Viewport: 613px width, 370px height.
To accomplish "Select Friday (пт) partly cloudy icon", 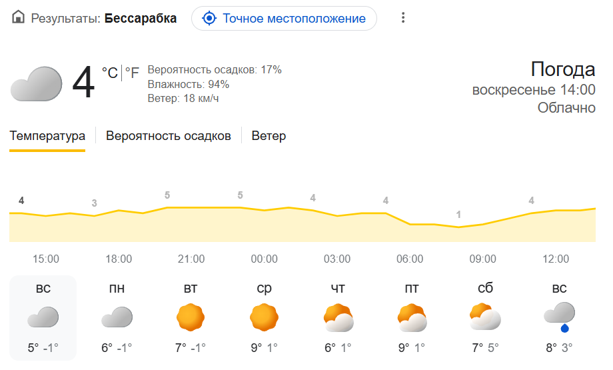I will tap(411, 317).
